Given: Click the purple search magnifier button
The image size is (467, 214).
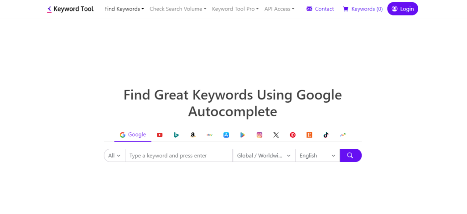Looking at the screenshot, I should (x=351, y=155).
